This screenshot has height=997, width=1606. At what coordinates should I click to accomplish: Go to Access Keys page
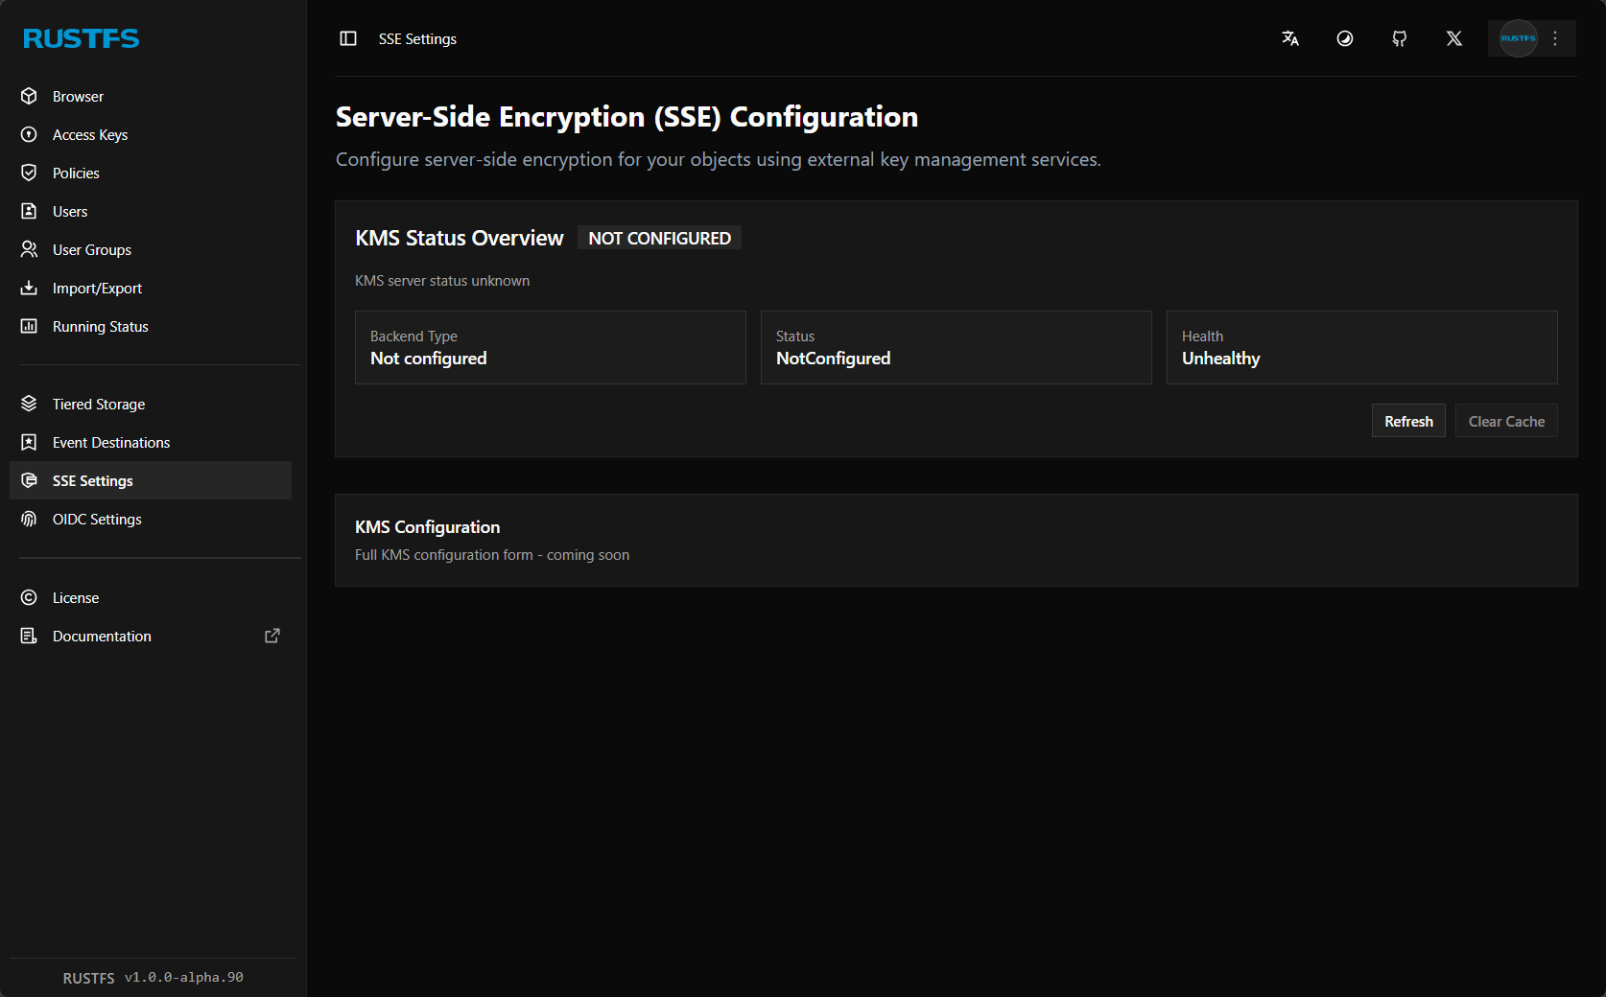89,135
